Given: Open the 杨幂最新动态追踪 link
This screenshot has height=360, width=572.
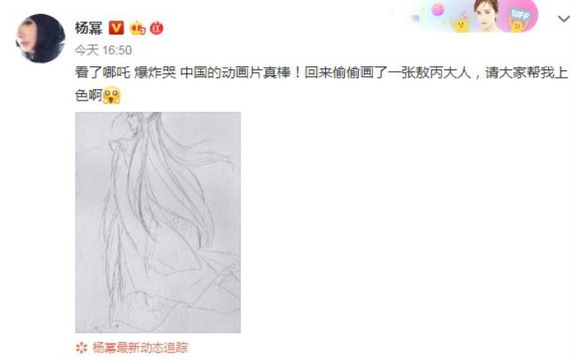Looking at the screenshot, I should [140, 348].
